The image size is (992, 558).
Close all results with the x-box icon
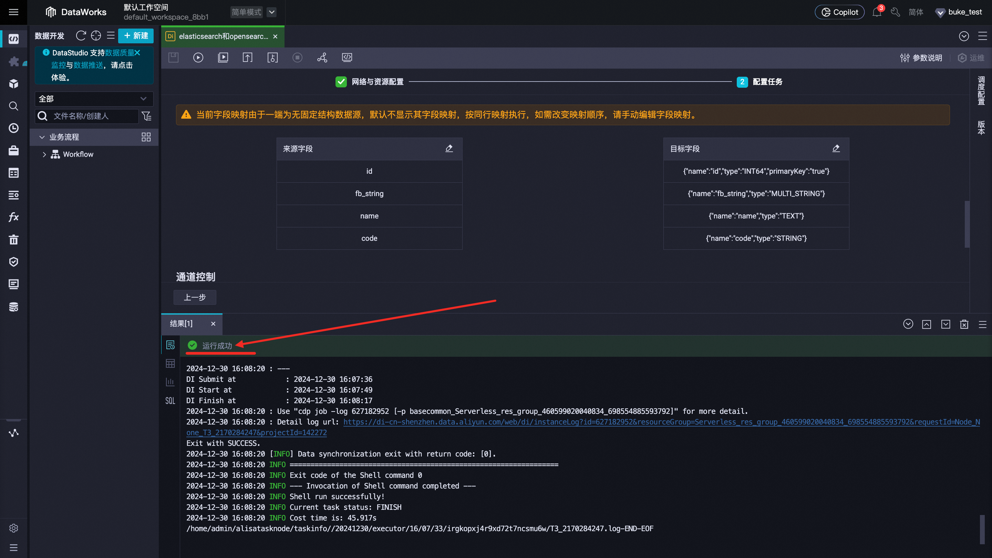964,324
